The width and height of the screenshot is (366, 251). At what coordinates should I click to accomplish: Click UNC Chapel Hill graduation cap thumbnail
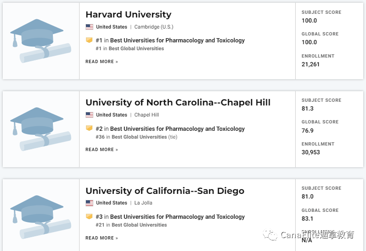tap(40, 129)
